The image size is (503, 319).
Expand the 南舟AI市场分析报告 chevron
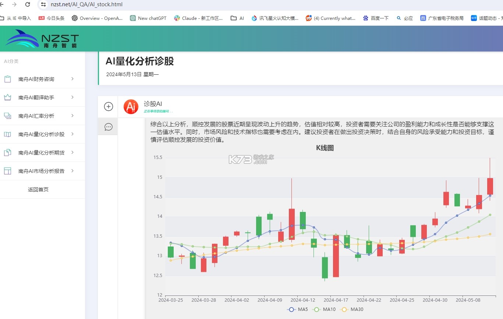(x=72, y=171)
